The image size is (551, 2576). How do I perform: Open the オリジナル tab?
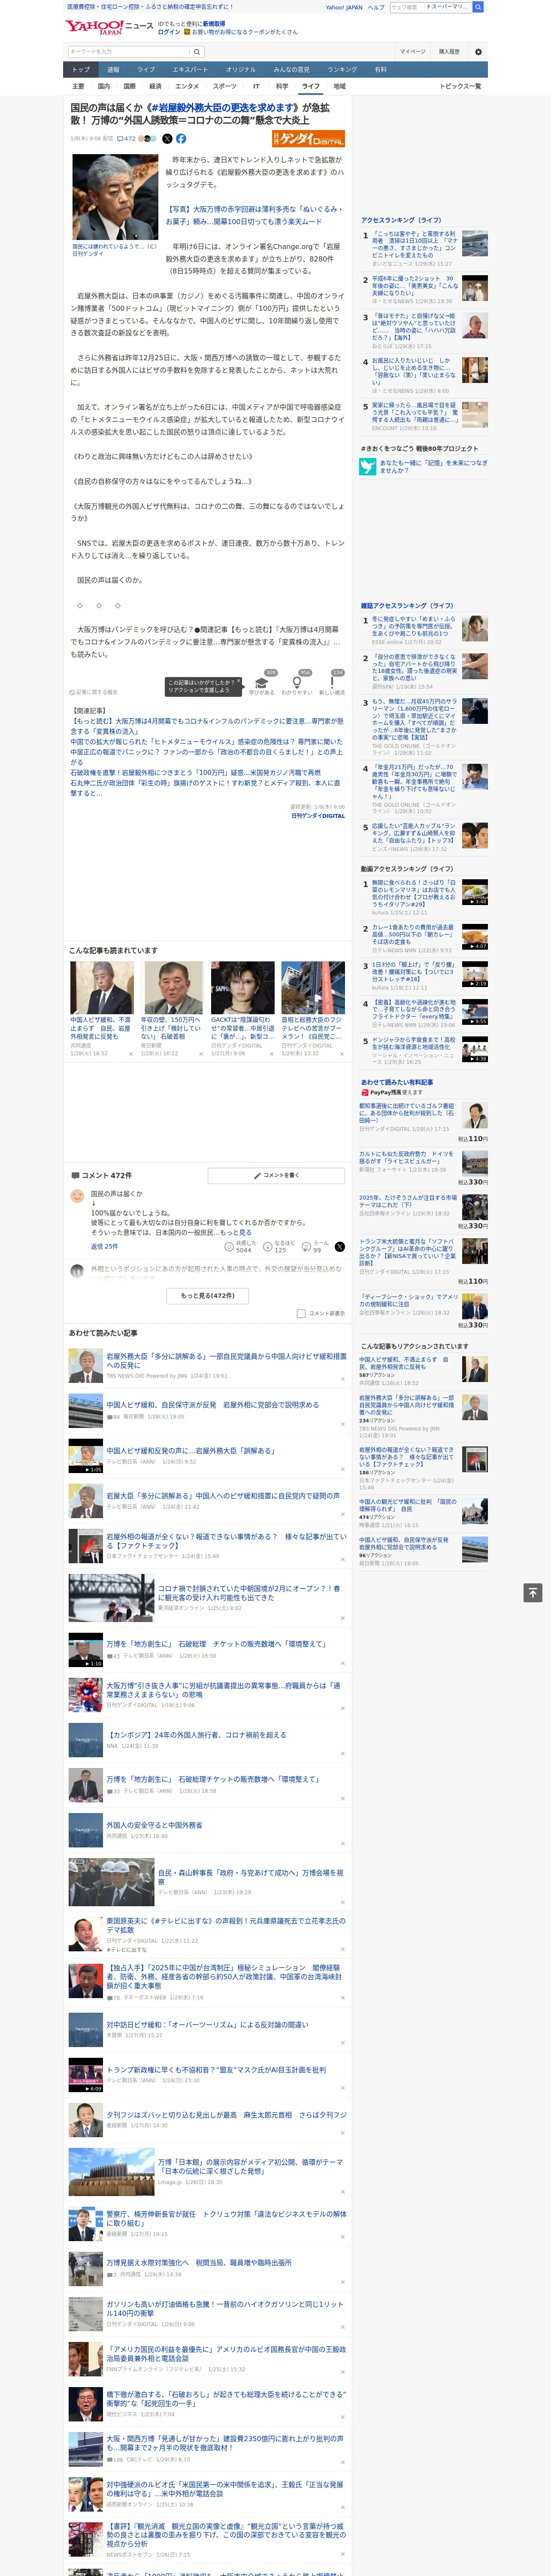[241, 70]
